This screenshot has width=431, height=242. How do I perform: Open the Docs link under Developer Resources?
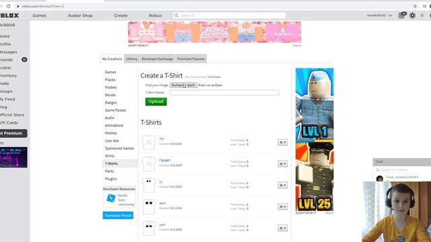121,200
